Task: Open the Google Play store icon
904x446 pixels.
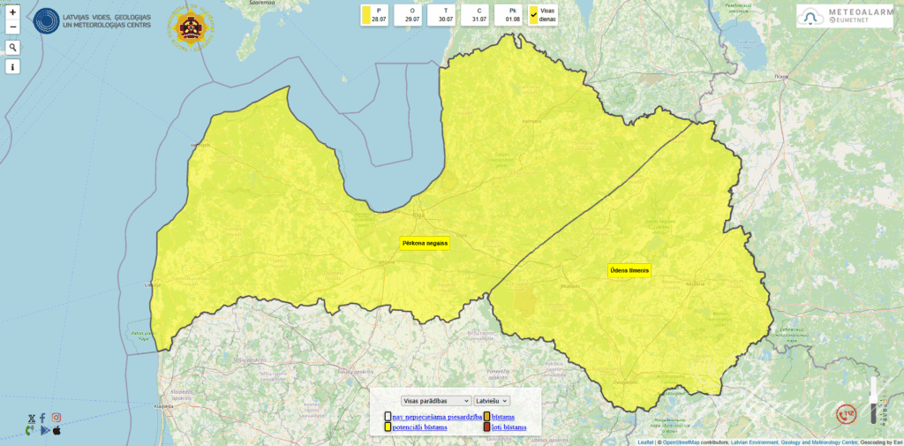Action: (44, 430)
